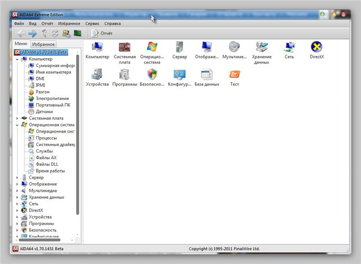This screenshot has height=264, width=361.
Task: Expand the Мультимедиа tree node
Action: (17, 191)
